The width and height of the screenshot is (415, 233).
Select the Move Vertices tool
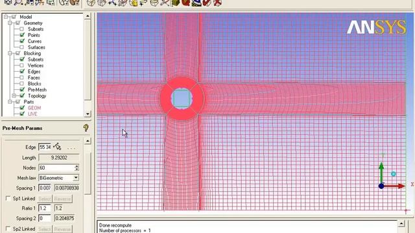tap(144, 3)
